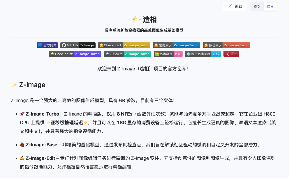Open the 网页艺术画廊 在线 badge
Image resolution: width=289 pixels, height=178 pixels.
203,54
